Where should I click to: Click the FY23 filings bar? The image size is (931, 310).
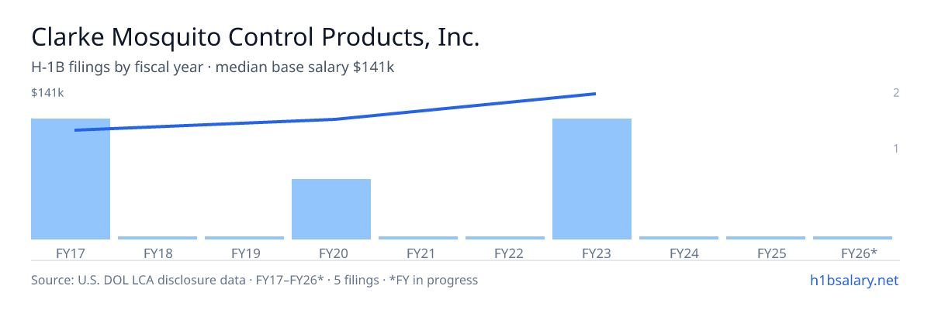tap(592, 179)
